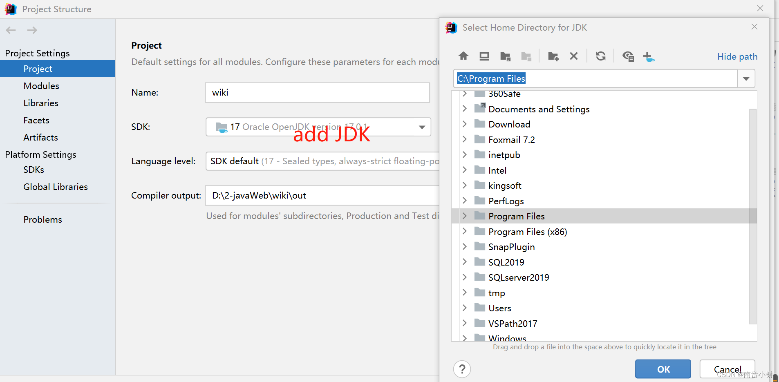Select the VSPath2017 folder
The width and height of the screenshot is (779, 382).
[x=600, y=323]
